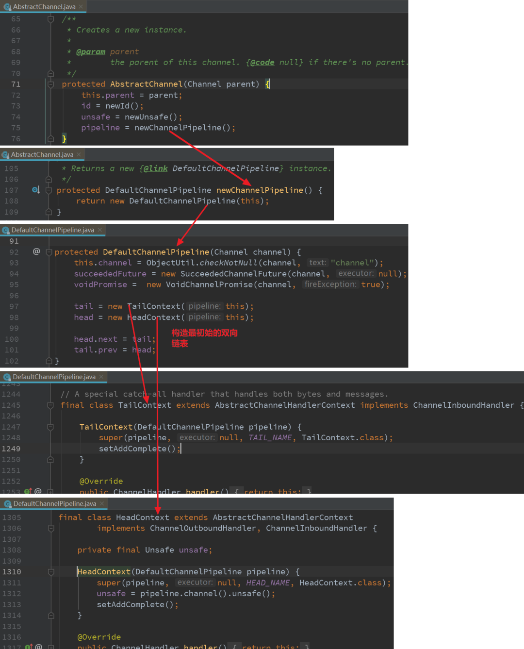Screen dimensions: 524x649
Task: Click the newId() call on line 73
Action: click(122, 106)
